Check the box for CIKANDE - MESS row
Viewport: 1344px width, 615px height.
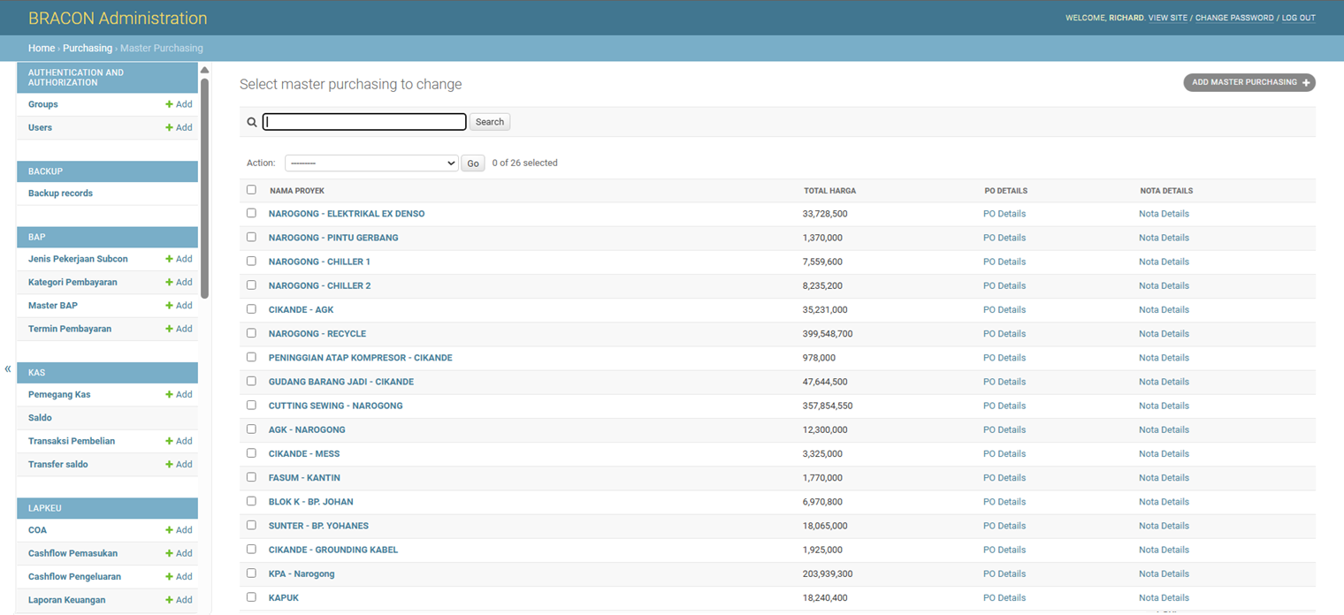pyautogui.click(x=251, y=453)
